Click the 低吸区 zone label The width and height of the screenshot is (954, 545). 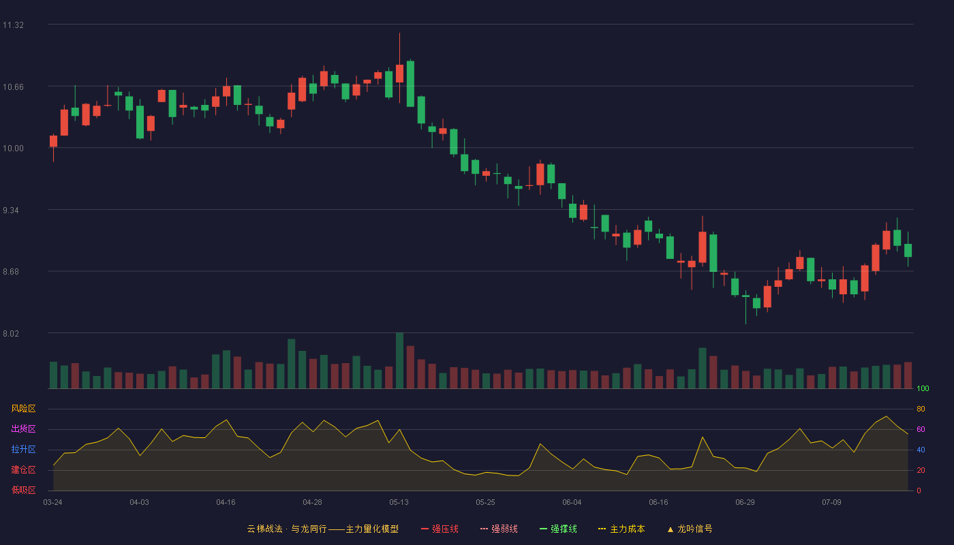(x=23, y=490)
